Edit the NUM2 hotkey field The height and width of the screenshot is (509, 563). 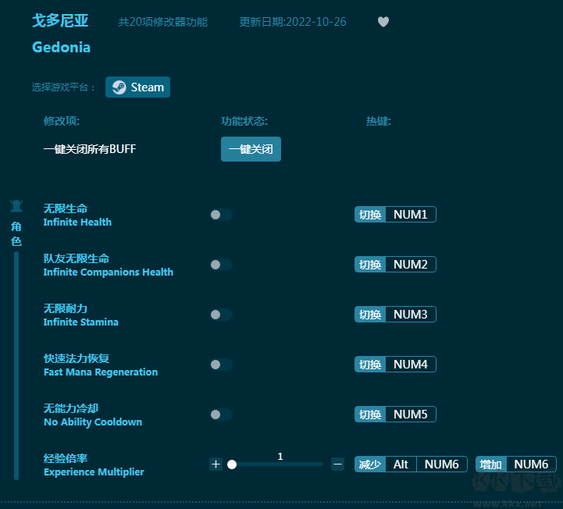tap(411, 265)
